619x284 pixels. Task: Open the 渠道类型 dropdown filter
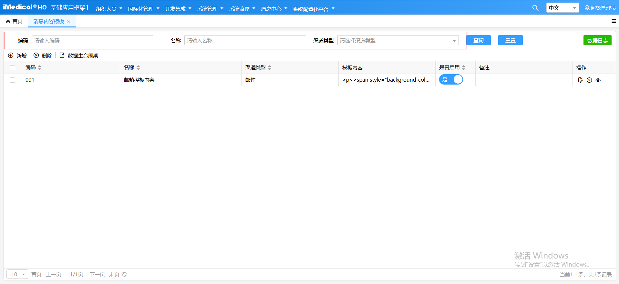[398, 40]
